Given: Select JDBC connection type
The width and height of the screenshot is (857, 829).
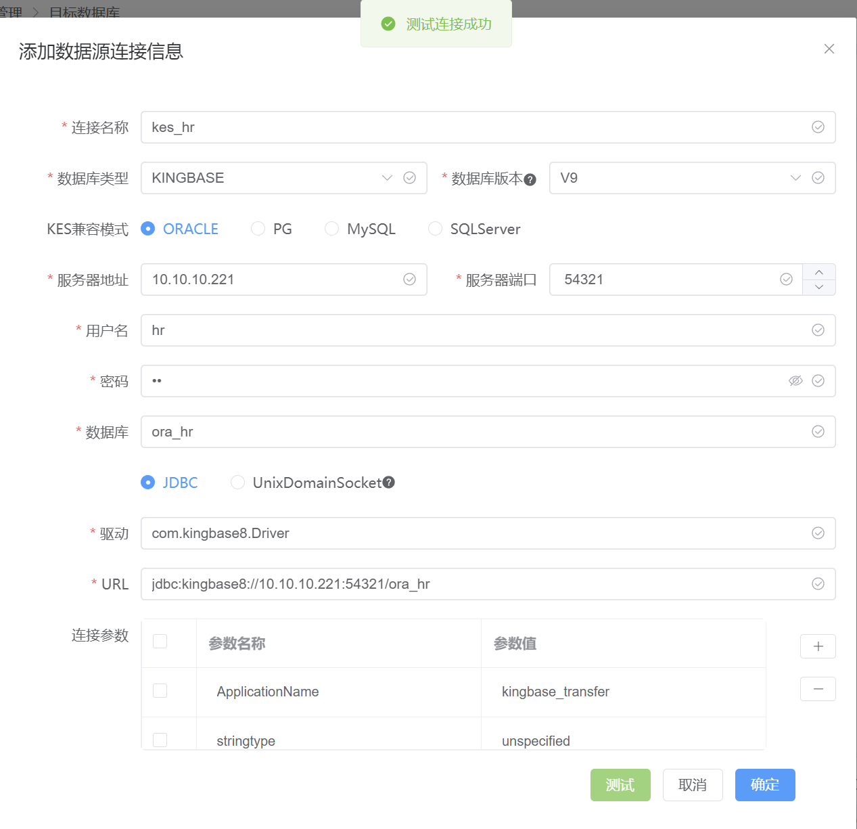Looking at the screenshot, I should pyautogui.click(x=169, y=483).
